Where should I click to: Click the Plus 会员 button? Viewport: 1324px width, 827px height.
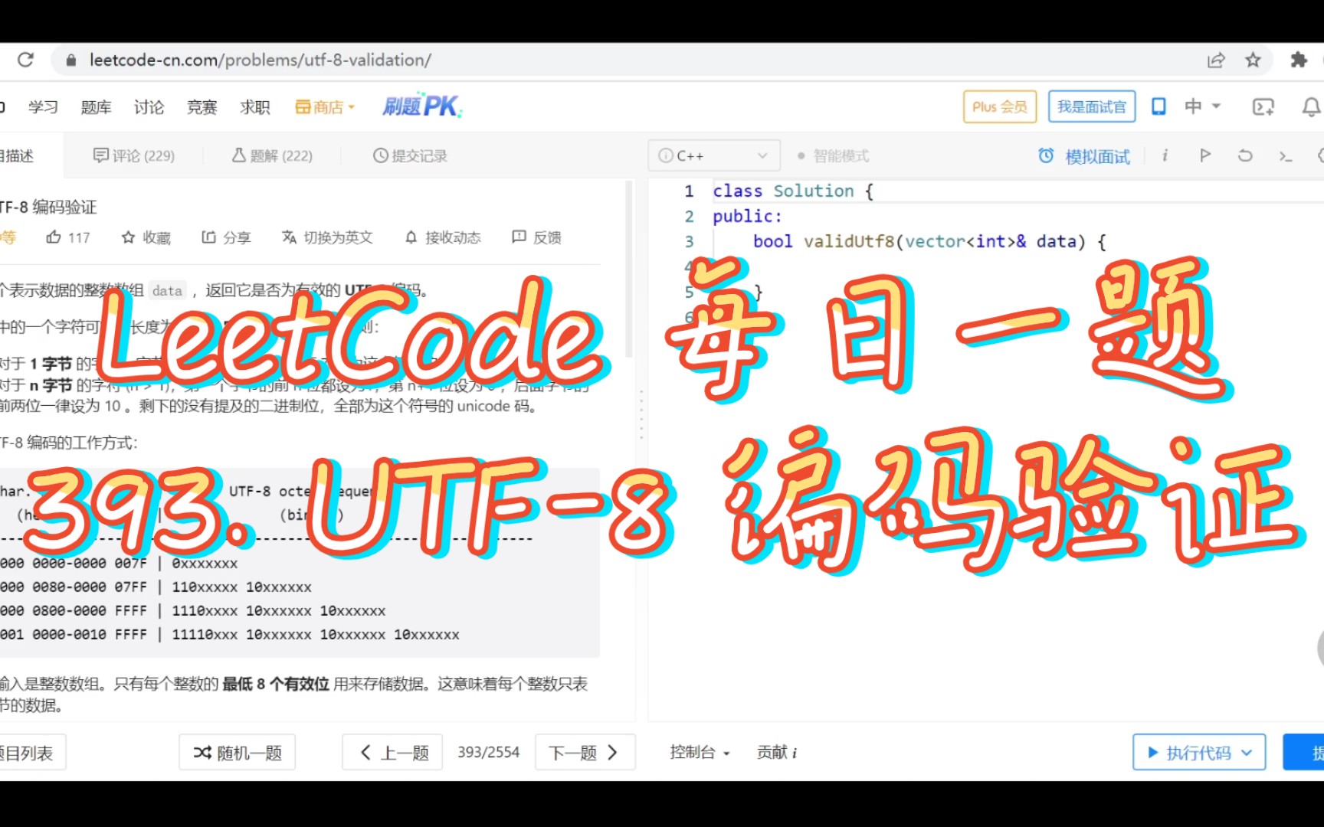(x=1000, y=106)
